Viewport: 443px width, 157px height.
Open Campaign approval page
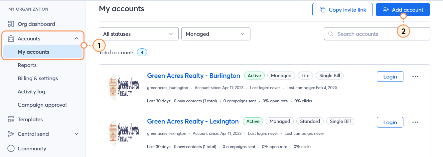42,105
